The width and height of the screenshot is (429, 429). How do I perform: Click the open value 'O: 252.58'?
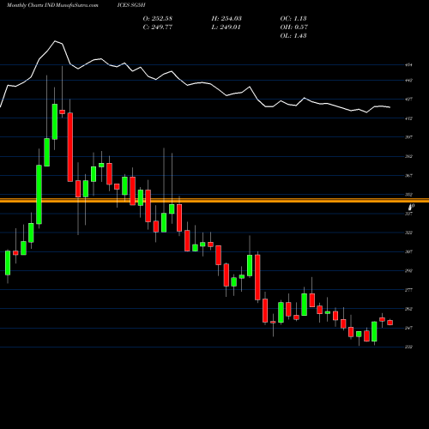click(x=158, y=18)
